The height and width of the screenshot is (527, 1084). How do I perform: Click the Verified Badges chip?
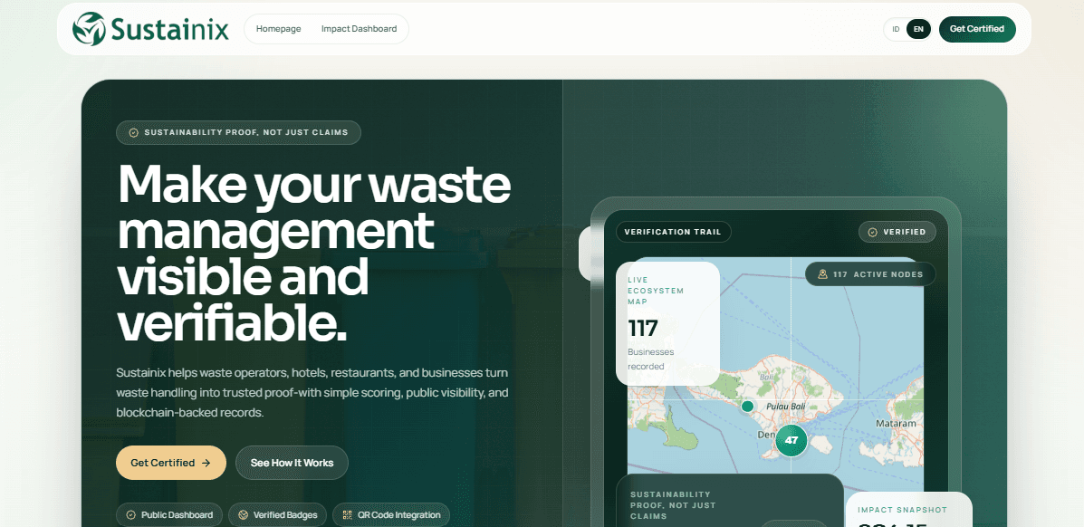pyautogui.click(x=277, y=514)
